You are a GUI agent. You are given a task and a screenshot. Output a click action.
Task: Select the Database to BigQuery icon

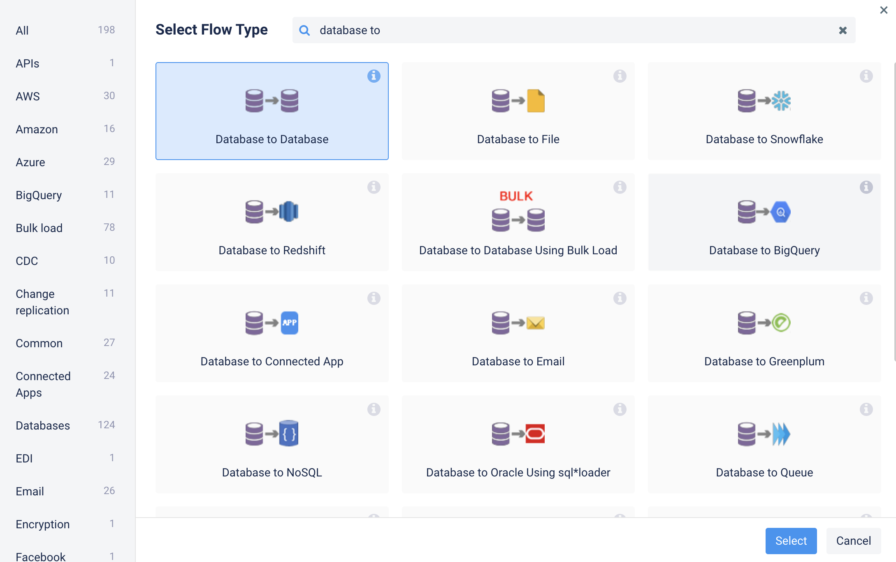tap(764, 212)
